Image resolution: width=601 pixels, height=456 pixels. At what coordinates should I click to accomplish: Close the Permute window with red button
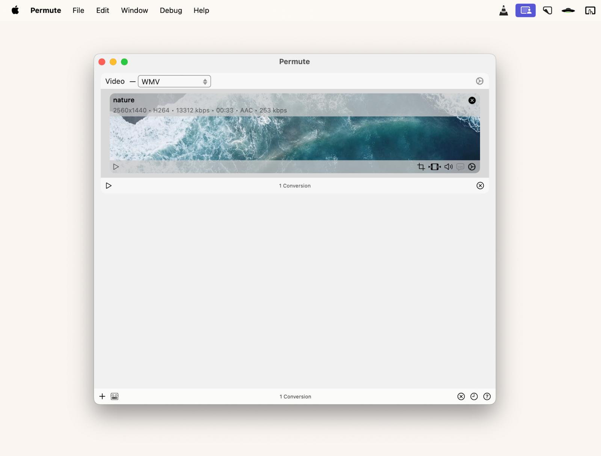[x=102, y=62]
